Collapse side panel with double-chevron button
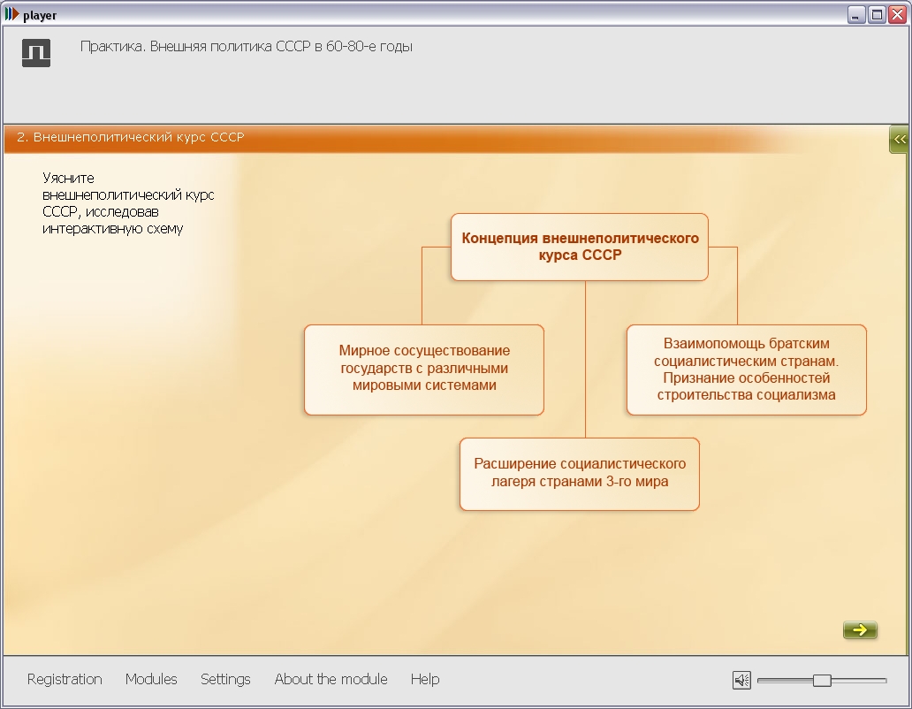This screenshot has height=709, width=912. [x=900, y=139]
